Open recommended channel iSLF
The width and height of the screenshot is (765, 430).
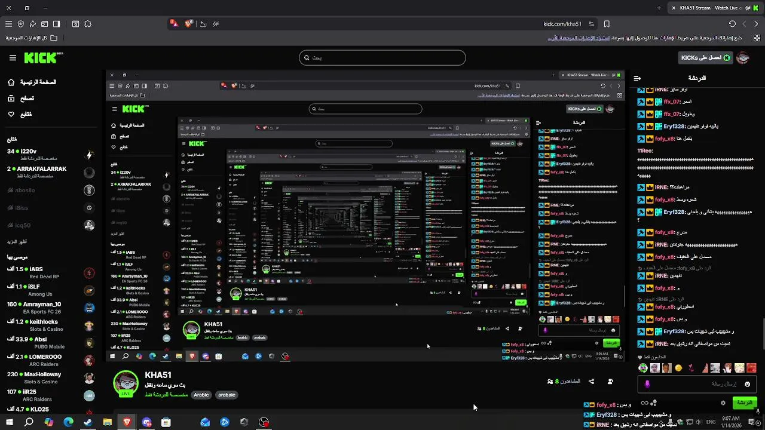point(51,290)
